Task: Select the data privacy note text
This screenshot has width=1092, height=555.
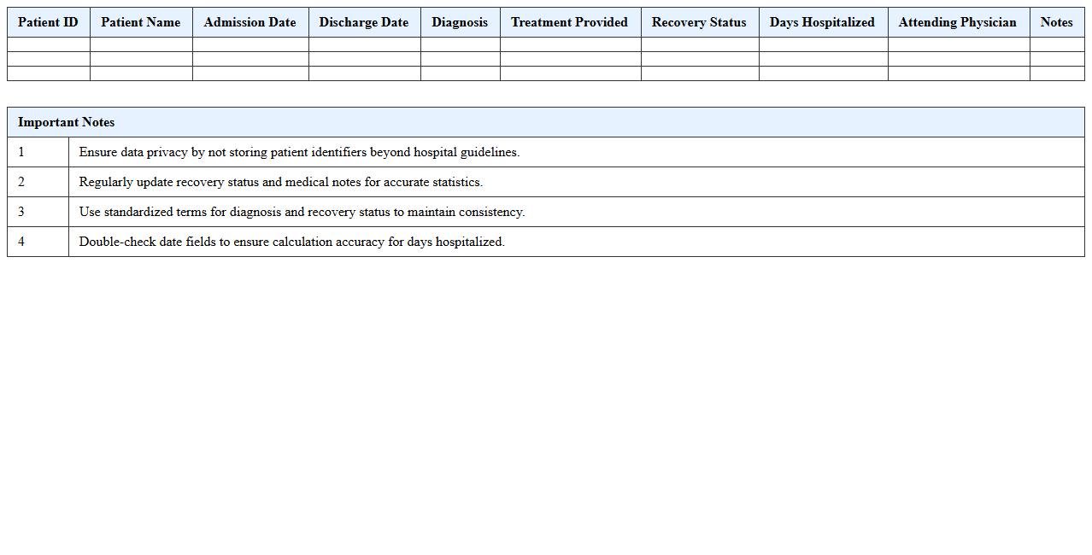Action: click(299, 152)
